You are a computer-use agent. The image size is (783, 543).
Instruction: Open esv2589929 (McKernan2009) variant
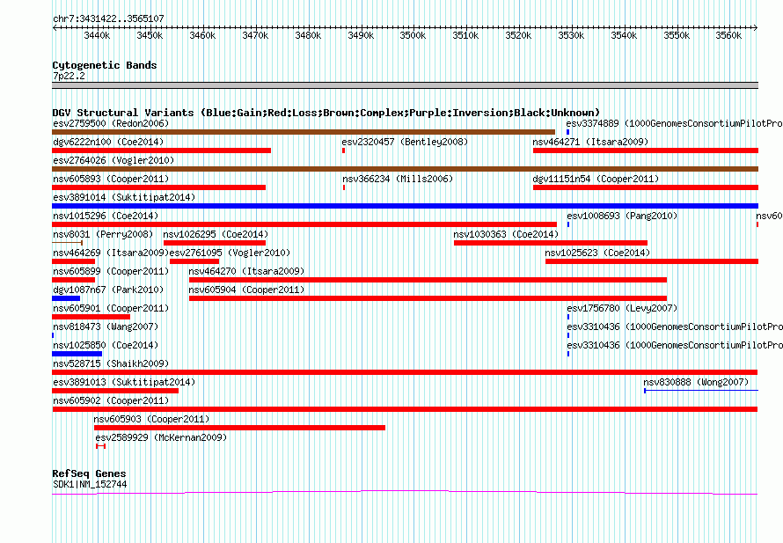pos(161,437)
